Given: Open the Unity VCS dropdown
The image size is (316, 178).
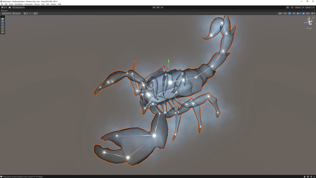Looking at the screenshot, I should (x=18, y=7).
